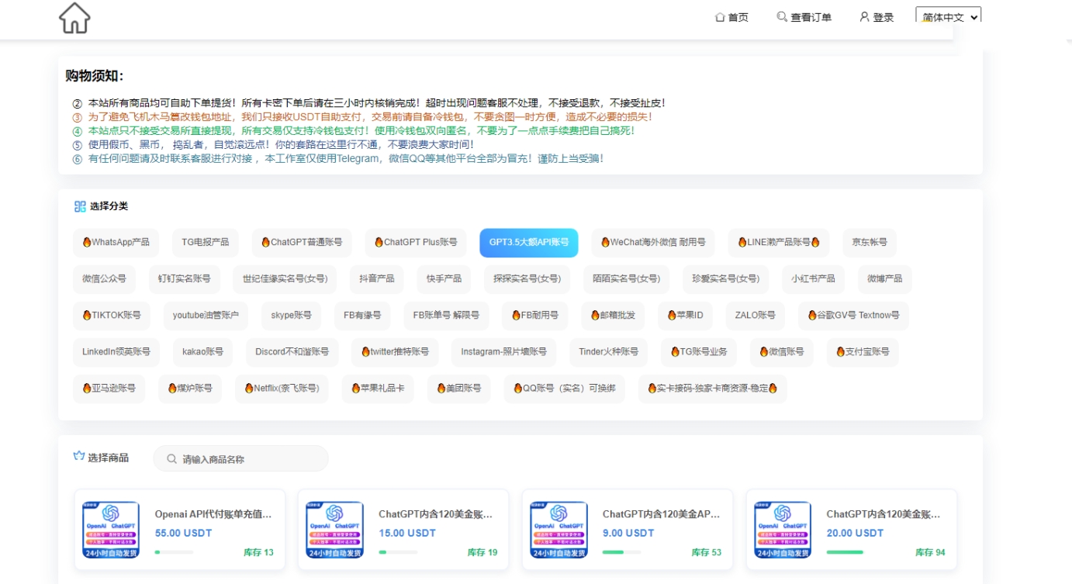Select the ChatGPT普通账号 category
This screenshot has height=584, width=1072.
(x=302, y=243)
